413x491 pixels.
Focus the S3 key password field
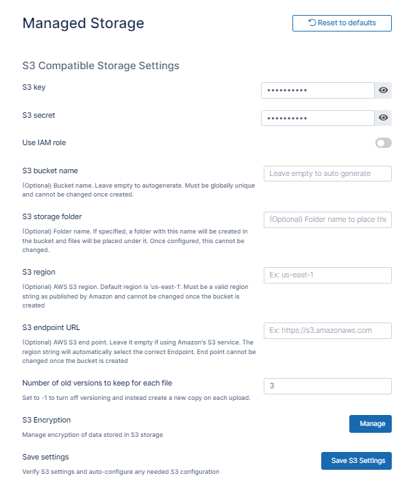pos(317,90)
